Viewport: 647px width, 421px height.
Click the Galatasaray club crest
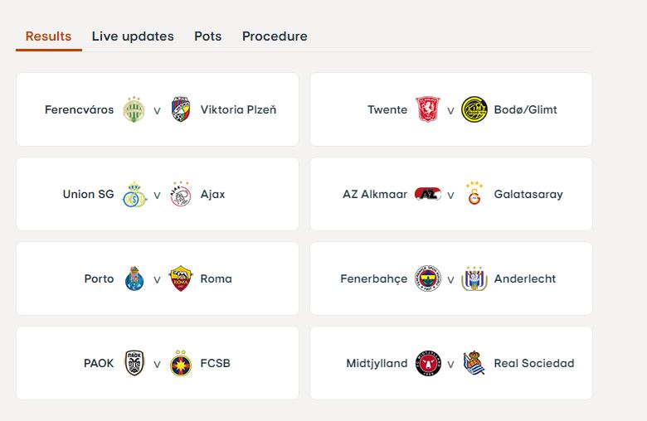(474, 195)
